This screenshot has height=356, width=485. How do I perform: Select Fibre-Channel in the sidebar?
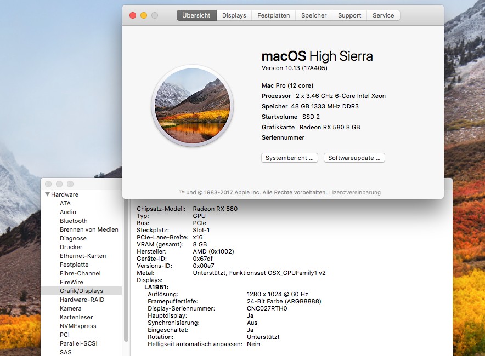coord(80,273)
